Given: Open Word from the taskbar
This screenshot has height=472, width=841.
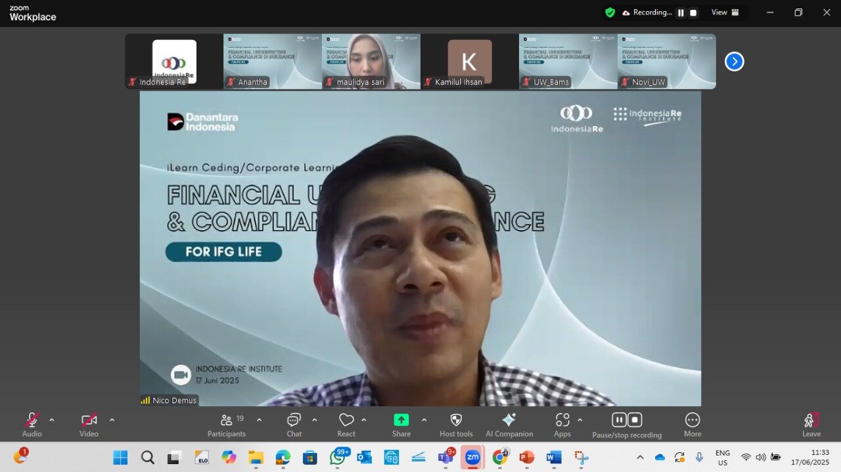Looking at the screenshot, I should click(x=554, y=458).
